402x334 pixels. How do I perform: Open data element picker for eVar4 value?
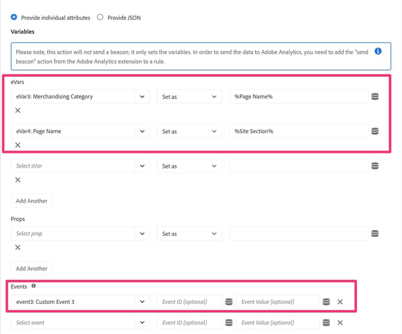[375, 131]
